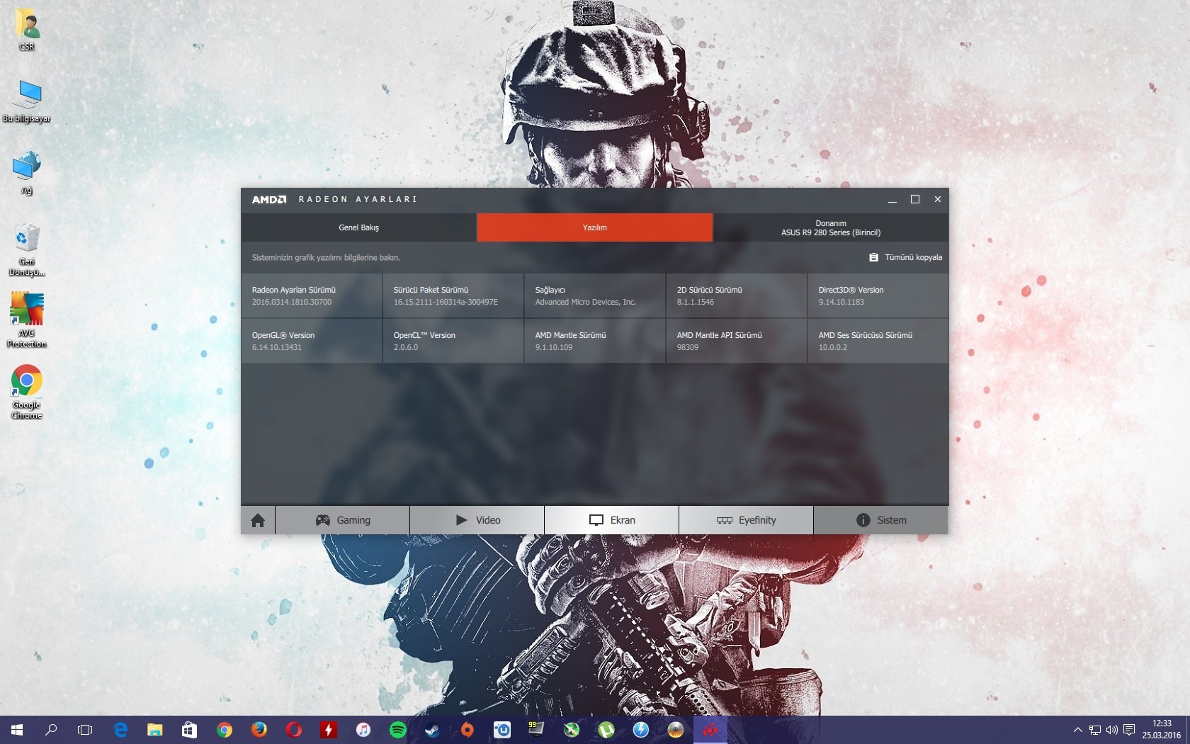The width and height of the screenshot is (1190, 744).
Task: Show hidden system tray icons
Action: tap(1077, 730)
